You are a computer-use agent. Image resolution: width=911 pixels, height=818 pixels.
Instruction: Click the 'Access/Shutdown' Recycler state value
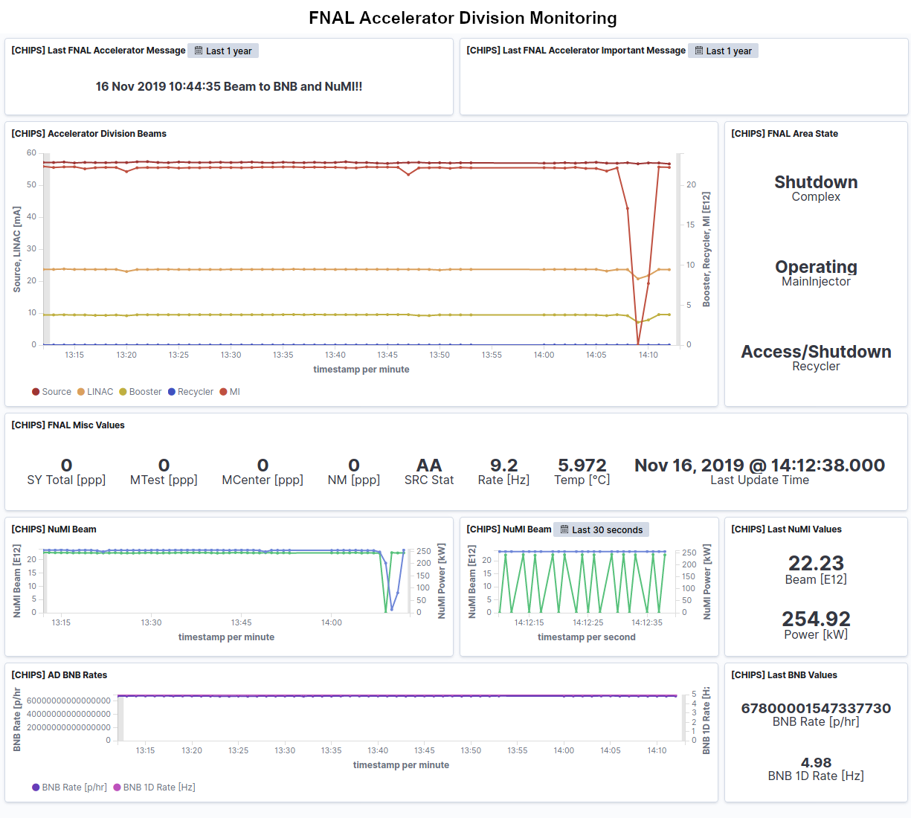(x=816, y=352)
